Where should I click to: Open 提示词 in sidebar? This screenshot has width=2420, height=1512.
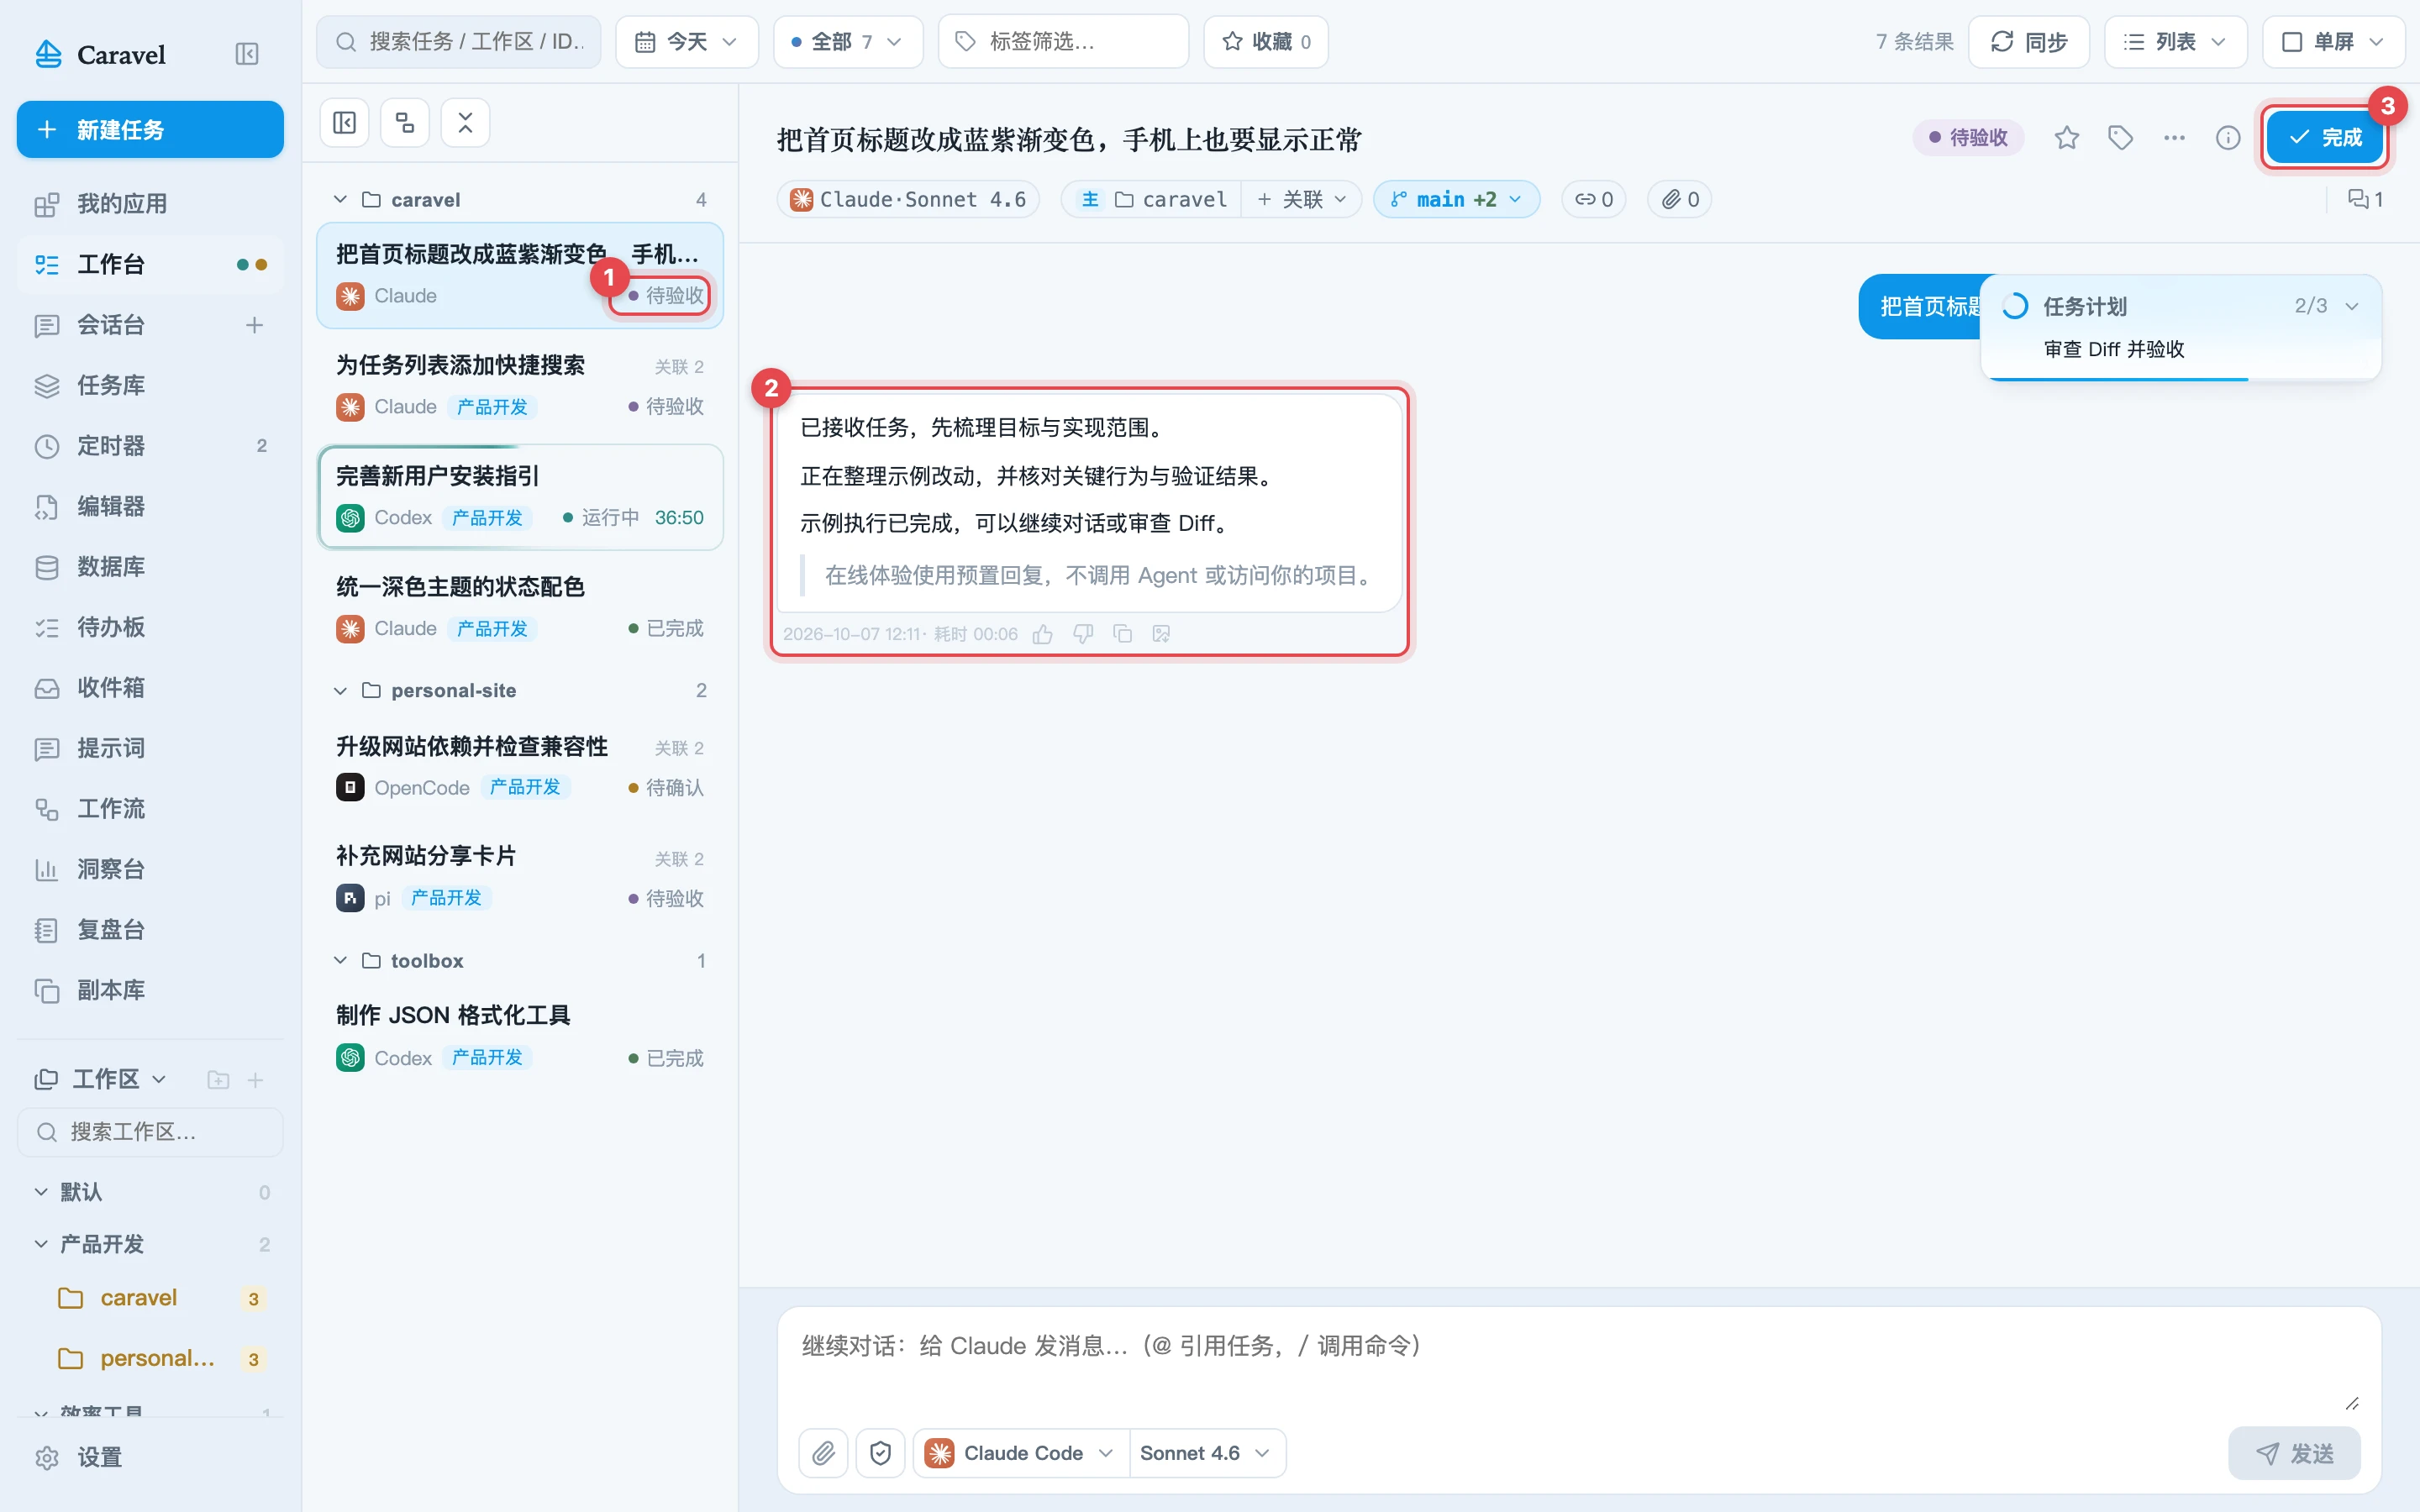pyautogui.click(x=150, y=748)
